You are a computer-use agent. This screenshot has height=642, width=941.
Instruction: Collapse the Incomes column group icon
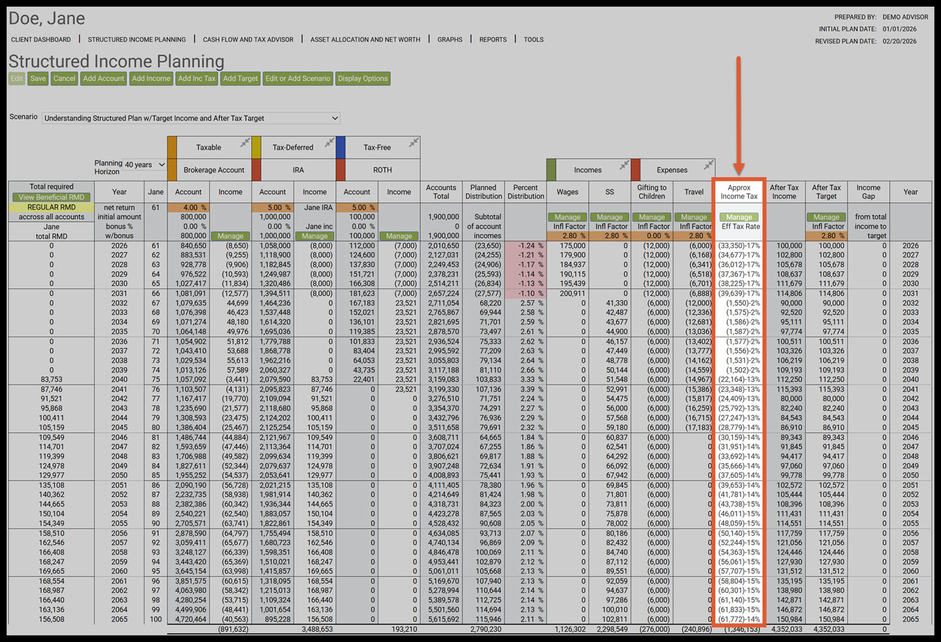[x=624, y=165]
